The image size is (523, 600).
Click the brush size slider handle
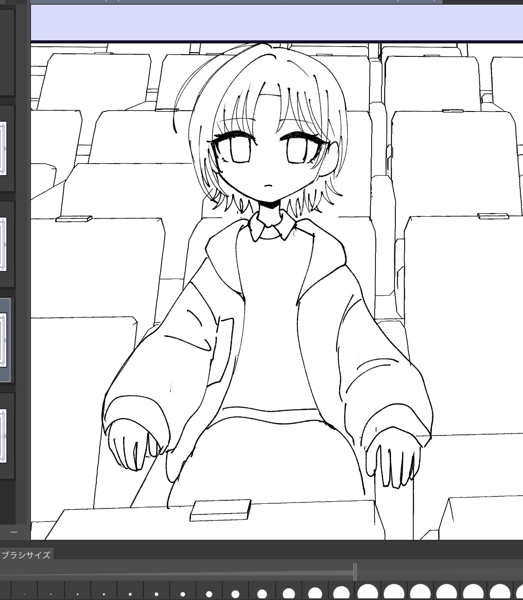[355, 572]
